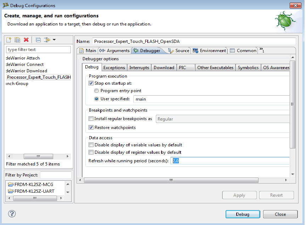This screenshot has width=306, height=225.
Task: Click Apply to save configuration changes
Action: pos(239,195)
